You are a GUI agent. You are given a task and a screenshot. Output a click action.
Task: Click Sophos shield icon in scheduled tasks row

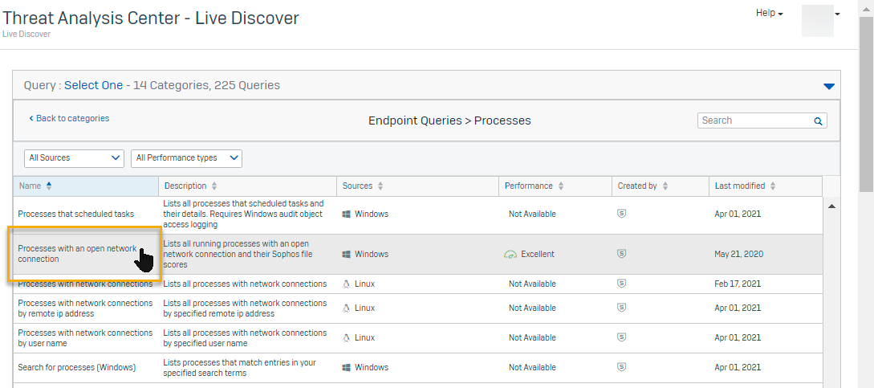621,214
